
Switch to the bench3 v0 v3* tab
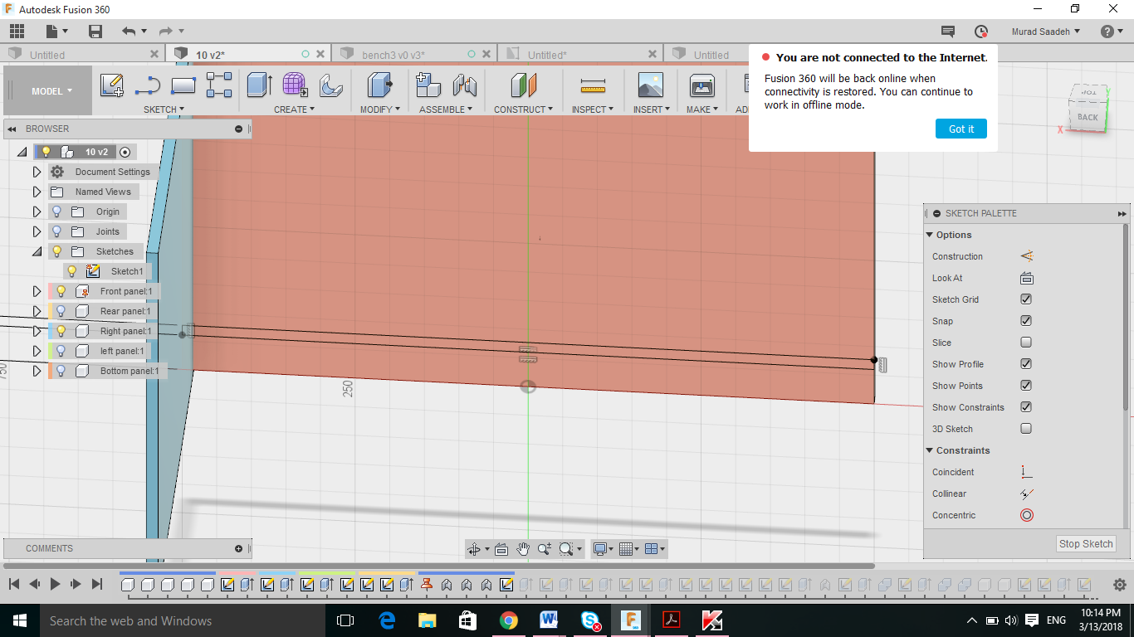point(393,55)
